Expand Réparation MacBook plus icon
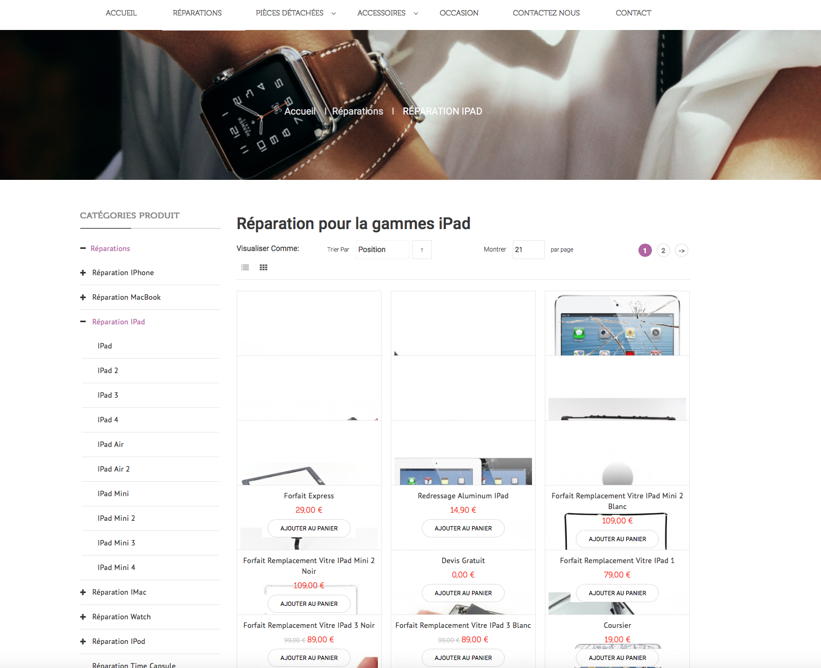Image resolution: width=821 pixels, height=668 pixels. (x=83, y=298)
